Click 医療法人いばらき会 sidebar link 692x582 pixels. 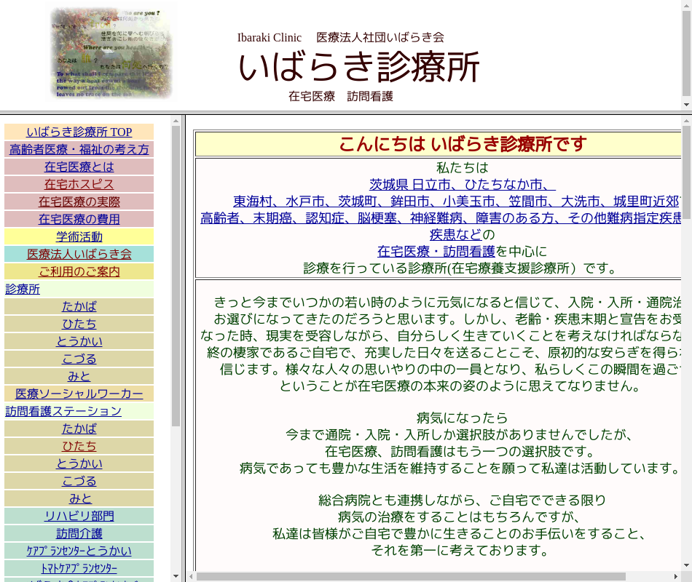(x=79, y=254)
